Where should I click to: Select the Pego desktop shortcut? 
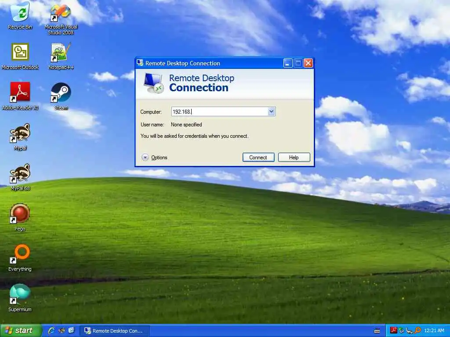coord(20,218)
